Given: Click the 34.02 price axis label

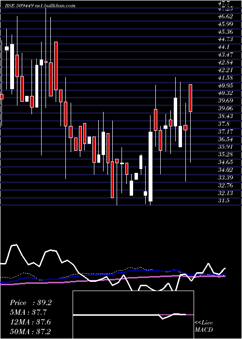Looking at the screenshot, I should (226, 170).
